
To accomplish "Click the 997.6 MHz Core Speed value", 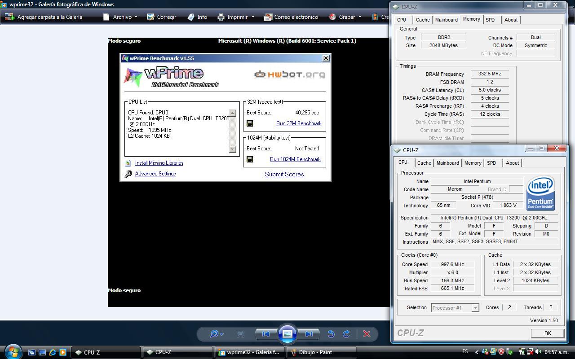I will pyautogui.click(x=452, y=264).
